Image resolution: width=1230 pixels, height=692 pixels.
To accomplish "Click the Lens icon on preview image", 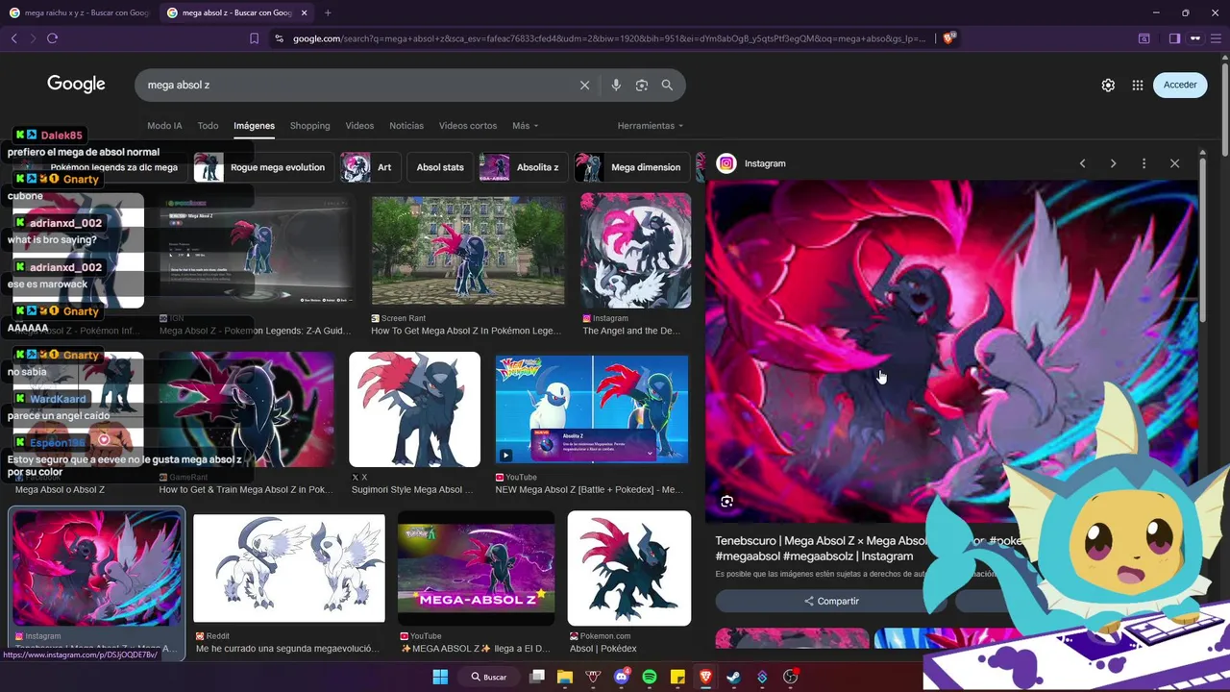I will [x=727, y=501].
